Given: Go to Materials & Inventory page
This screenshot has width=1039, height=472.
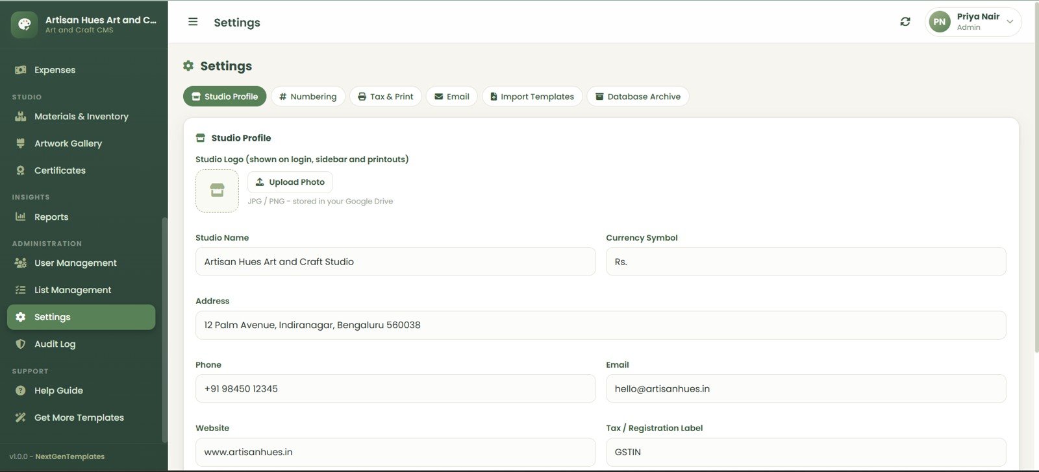Looking at the screenshot, I should pos(81,117).
